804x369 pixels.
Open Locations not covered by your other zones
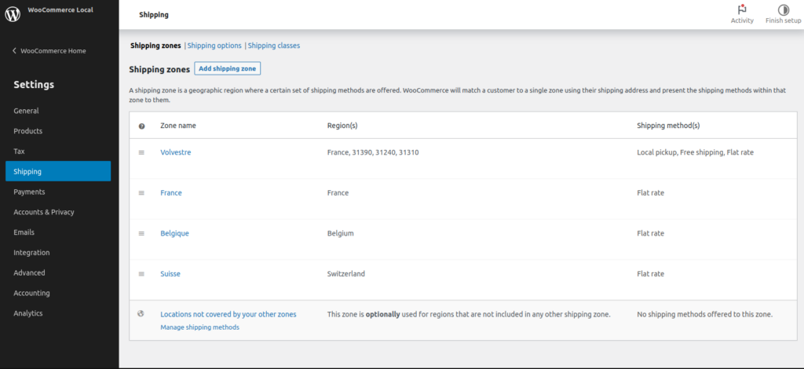tap(228, 314)
